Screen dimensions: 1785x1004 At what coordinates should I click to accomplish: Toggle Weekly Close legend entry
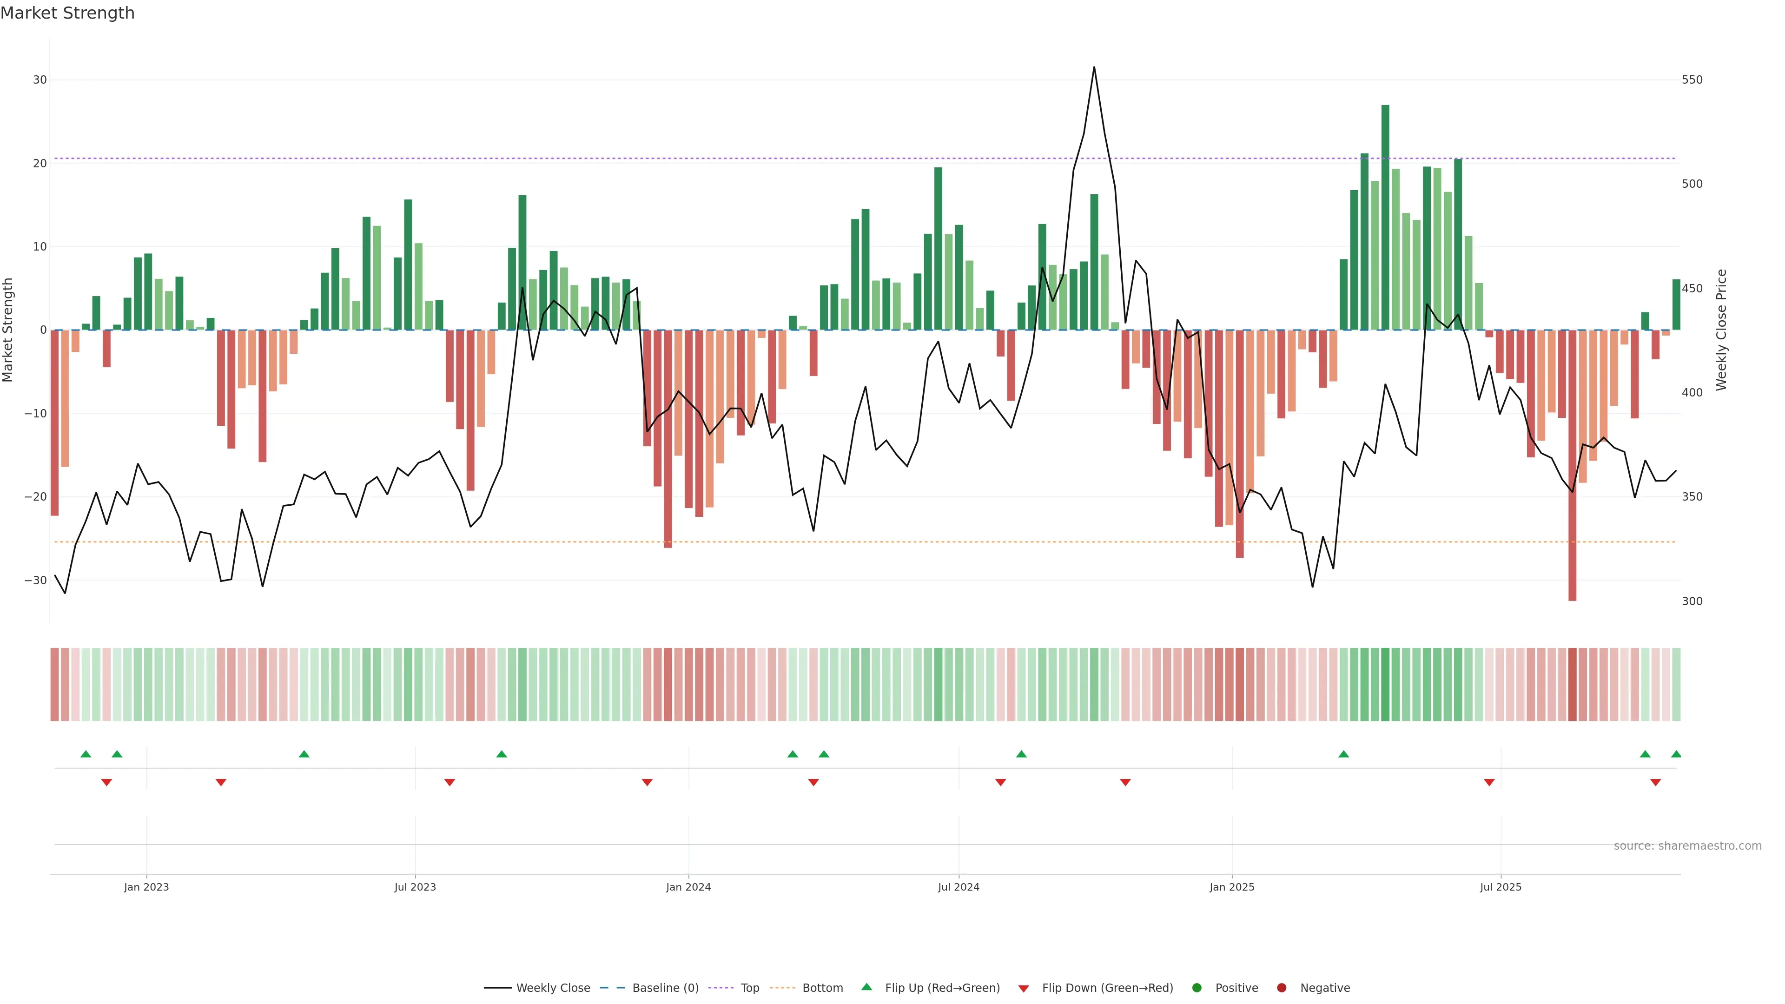point(552,987)
